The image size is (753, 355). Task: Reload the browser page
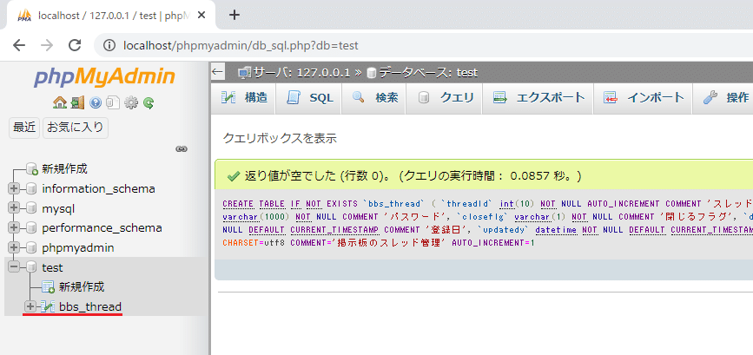75,46
